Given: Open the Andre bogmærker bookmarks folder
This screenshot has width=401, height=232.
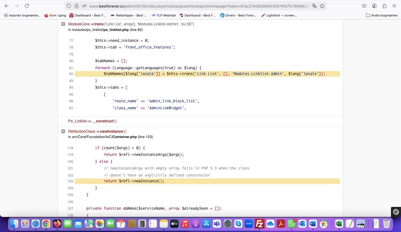Looking at the screenshot, I should click(382, 15).
